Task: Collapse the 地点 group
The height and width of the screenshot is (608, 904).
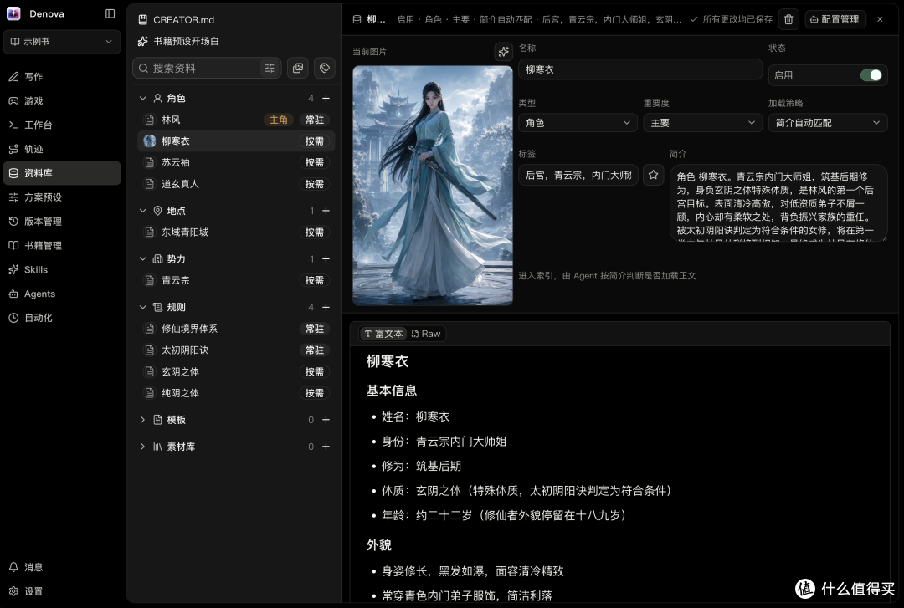Action: click(143, 211)
